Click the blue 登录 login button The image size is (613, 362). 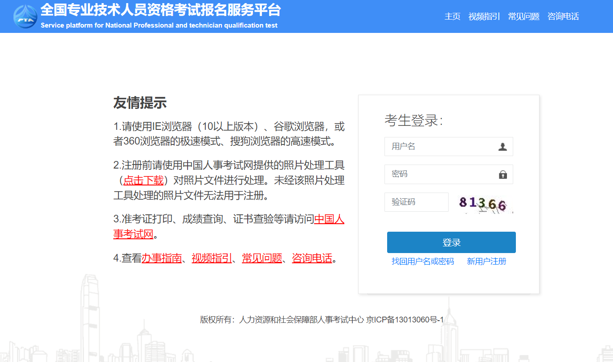coord(451,242)
